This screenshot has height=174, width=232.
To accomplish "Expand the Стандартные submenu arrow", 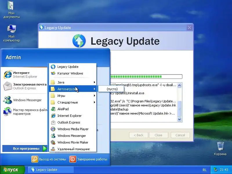I will coord(95,102).
